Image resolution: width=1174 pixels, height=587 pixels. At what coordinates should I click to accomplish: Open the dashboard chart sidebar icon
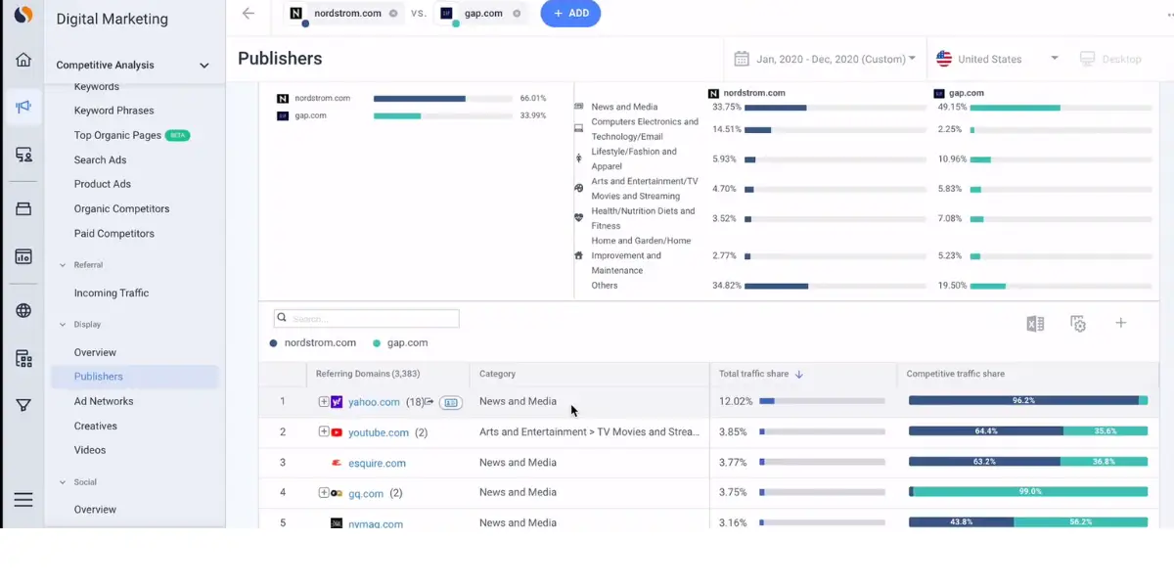(x=23, y=256)
